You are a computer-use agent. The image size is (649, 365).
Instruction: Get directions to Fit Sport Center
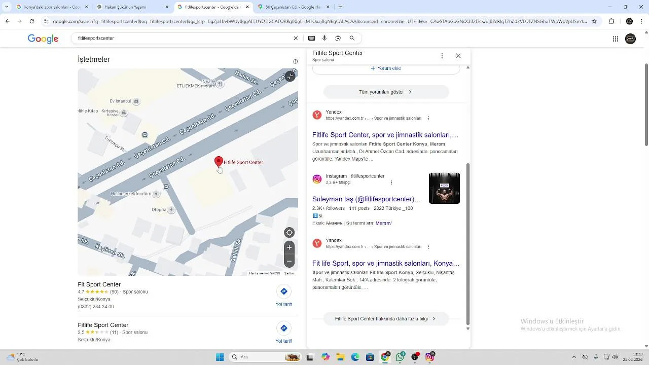284,291
